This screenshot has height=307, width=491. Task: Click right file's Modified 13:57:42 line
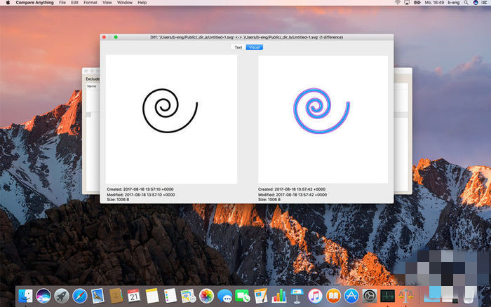[292, 195]
